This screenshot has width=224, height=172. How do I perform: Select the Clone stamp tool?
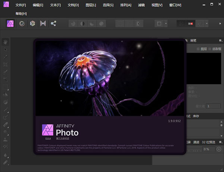6,140
